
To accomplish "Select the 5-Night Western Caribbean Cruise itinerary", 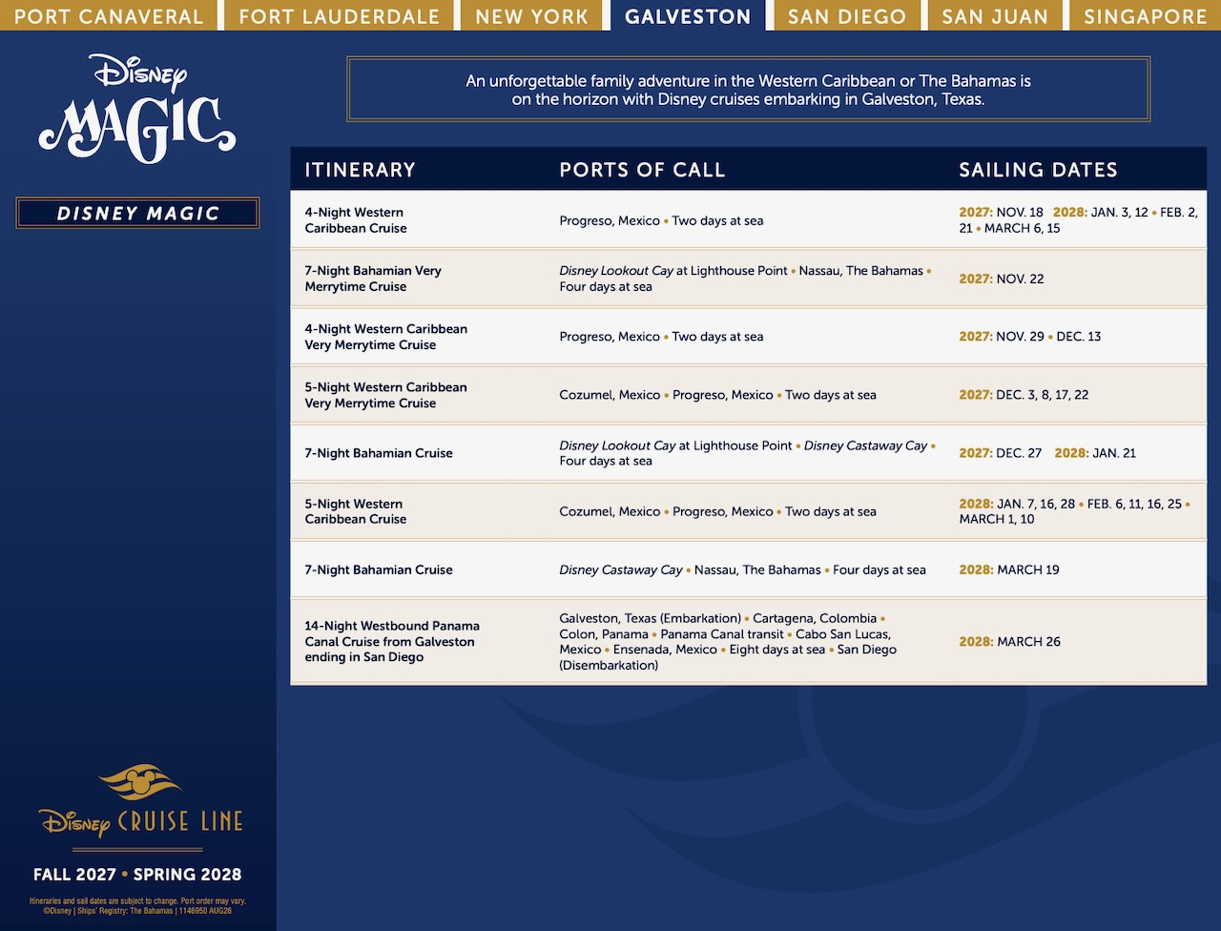I will tap(356, 511).
